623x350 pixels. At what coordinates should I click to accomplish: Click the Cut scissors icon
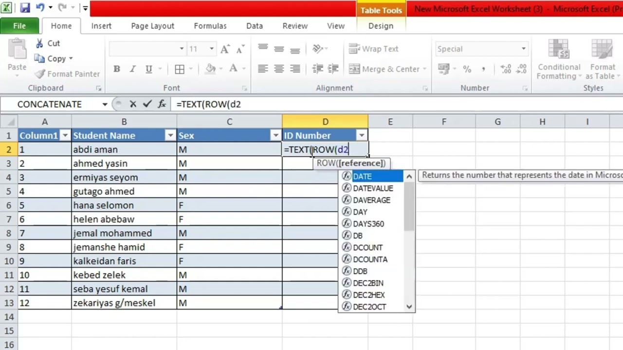pyautogui.click(x=39, y=43)
